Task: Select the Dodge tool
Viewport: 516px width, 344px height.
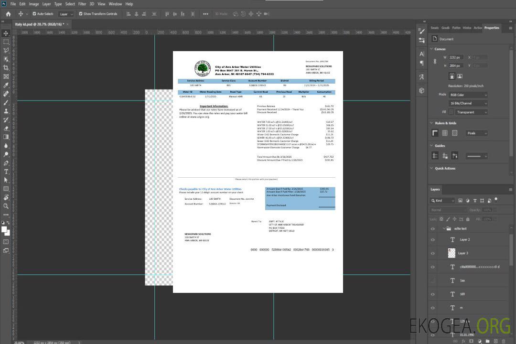Action: 6,154
